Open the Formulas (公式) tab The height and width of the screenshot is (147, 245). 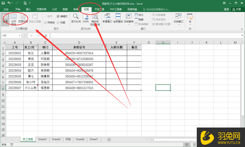coord(54,9)
